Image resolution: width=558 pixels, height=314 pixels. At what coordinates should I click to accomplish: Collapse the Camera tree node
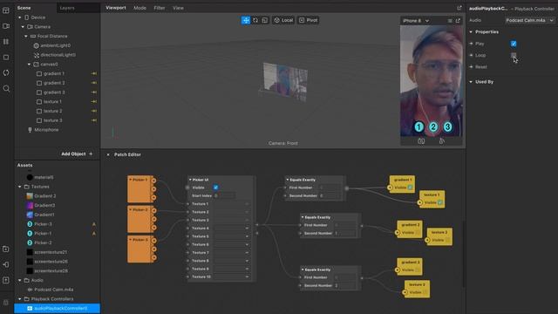(x=23, y=27)
